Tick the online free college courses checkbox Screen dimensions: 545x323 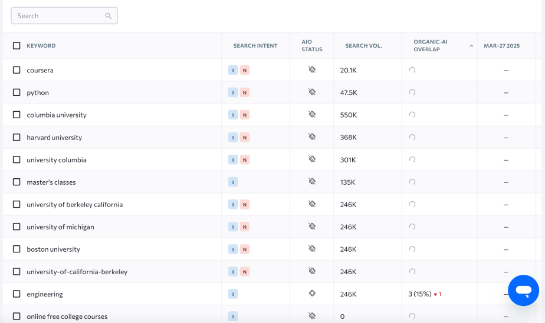coord(17,317)
